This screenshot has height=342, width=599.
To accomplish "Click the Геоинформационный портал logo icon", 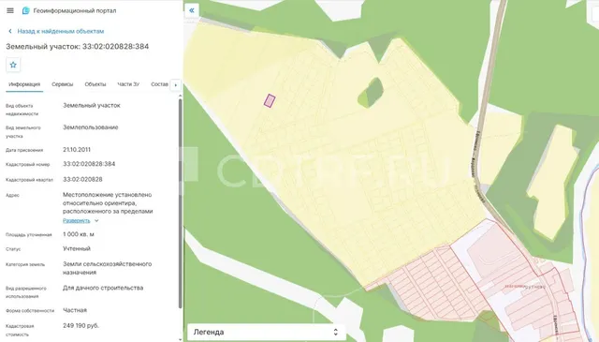I will coord(25,10).
